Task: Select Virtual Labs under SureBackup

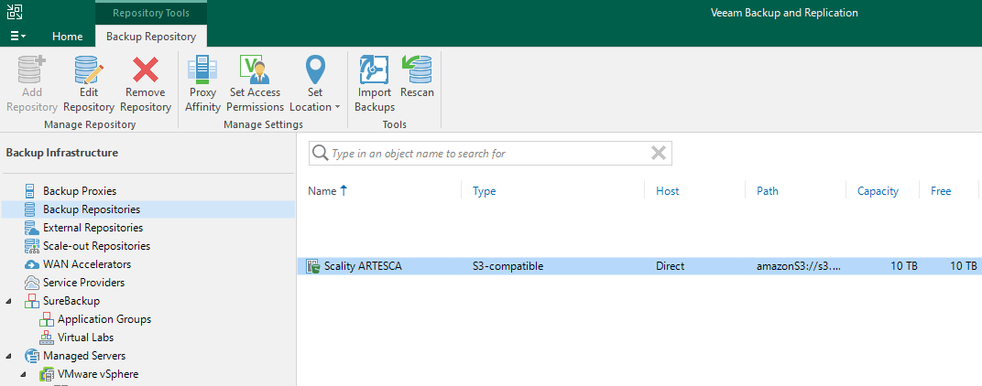Action: (x=86, y=338)
